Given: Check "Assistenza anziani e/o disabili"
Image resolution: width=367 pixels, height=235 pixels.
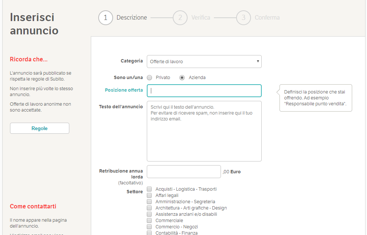Looking at the screenshot, I should point(149,214).
